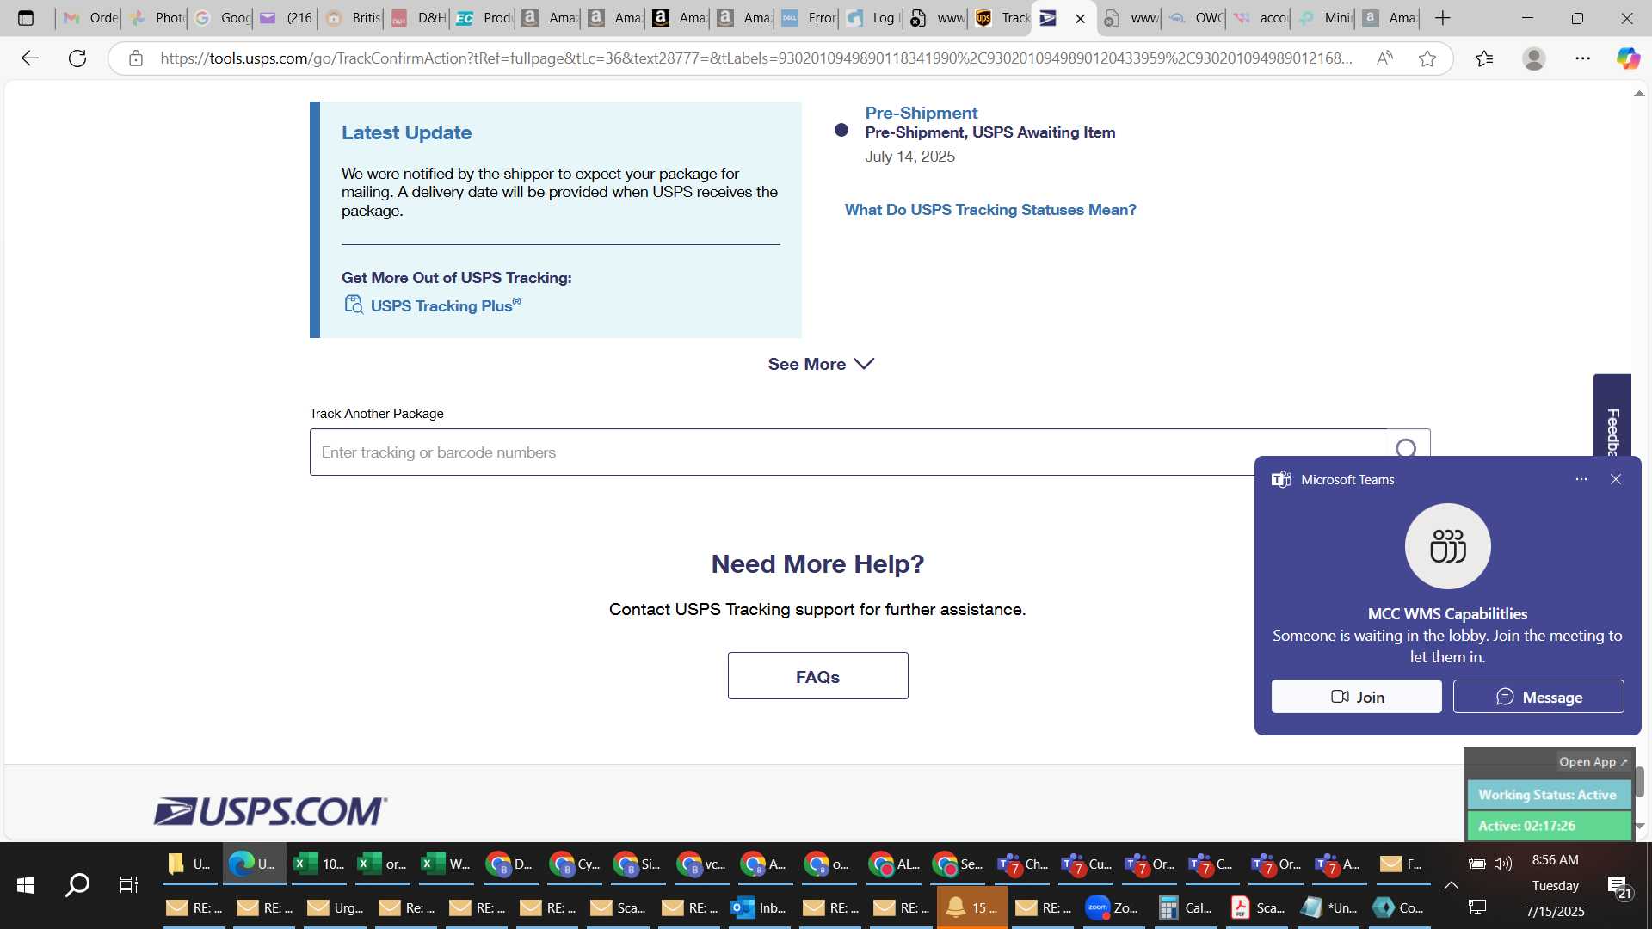The height and width of the screenshot is (929, 1652).
Task: Close the active USPS tab
Action: tap(1081, 18)
